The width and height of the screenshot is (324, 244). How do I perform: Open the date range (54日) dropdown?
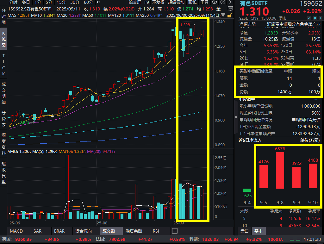pyautogui.click(x=223, y=15)
